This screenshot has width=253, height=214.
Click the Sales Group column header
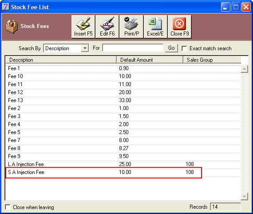pos(212,59)
